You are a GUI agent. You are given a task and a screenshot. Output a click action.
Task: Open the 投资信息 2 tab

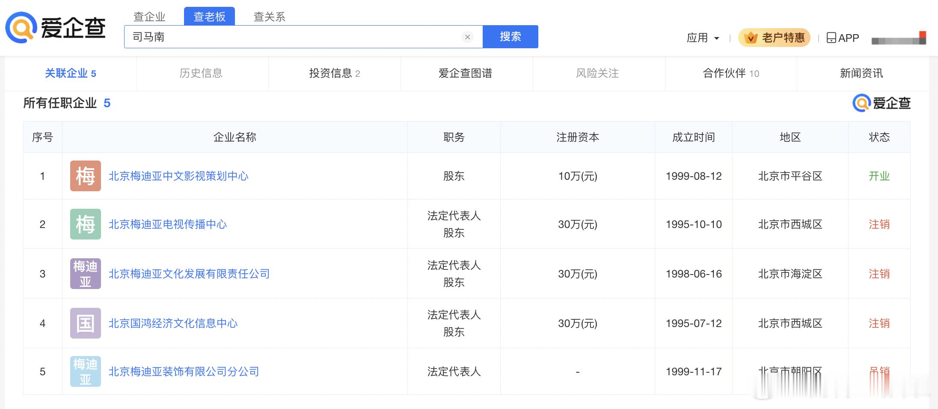coord(335,73)
